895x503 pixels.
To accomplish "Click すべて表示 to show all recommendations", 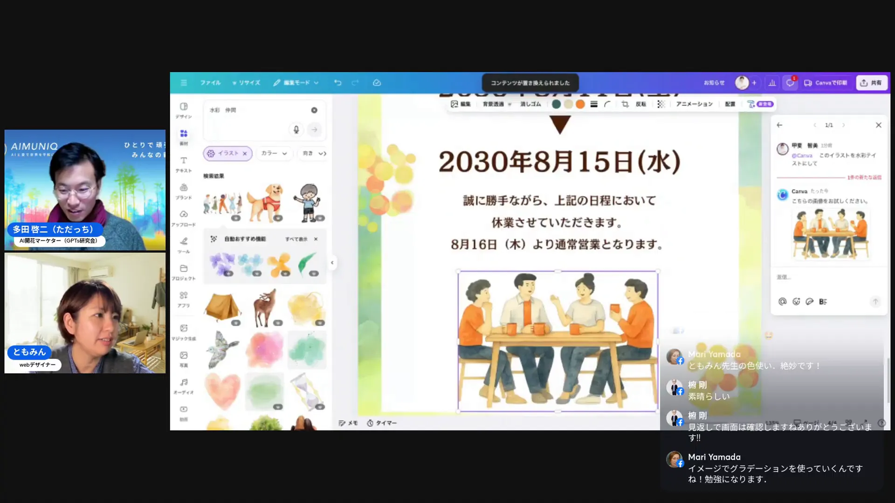I will 297,238.
